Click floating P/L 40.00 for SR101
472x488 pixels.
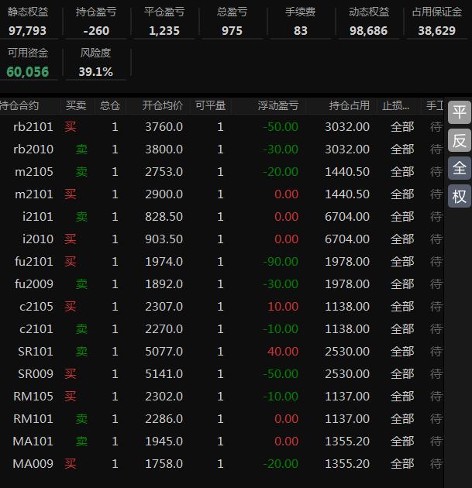[x=283, y=352]
